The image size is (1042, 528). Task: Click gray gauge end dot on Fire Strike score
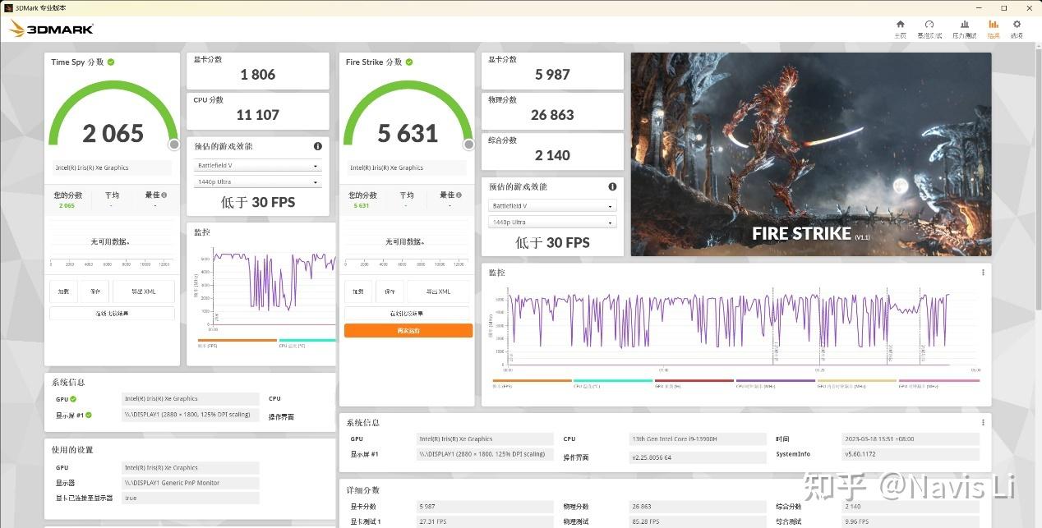[468, 145]
